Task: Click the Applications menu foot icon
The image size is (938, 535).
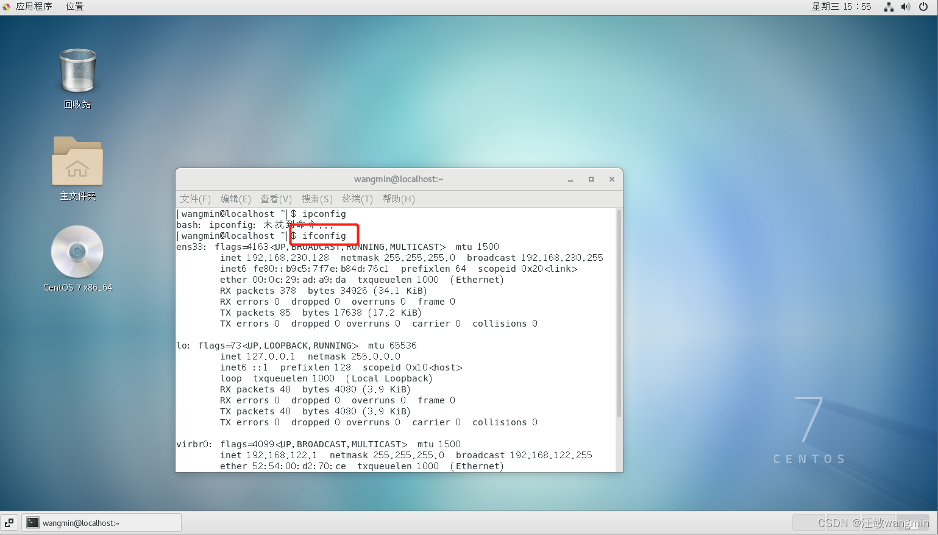Action: 7,7
